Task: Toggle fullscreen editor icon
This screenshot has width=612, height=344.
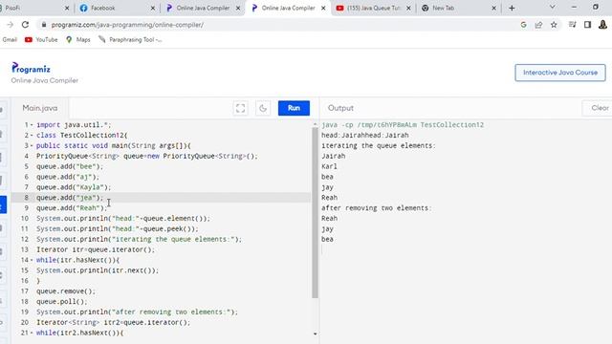Action: [240, 108]
